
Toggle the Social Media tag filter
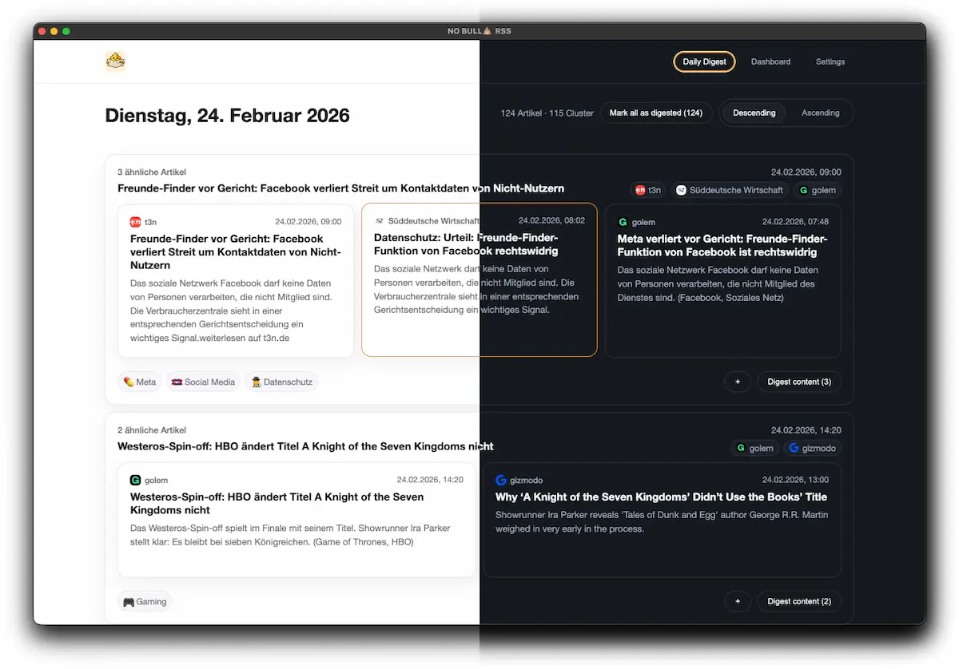coord(202,382)
